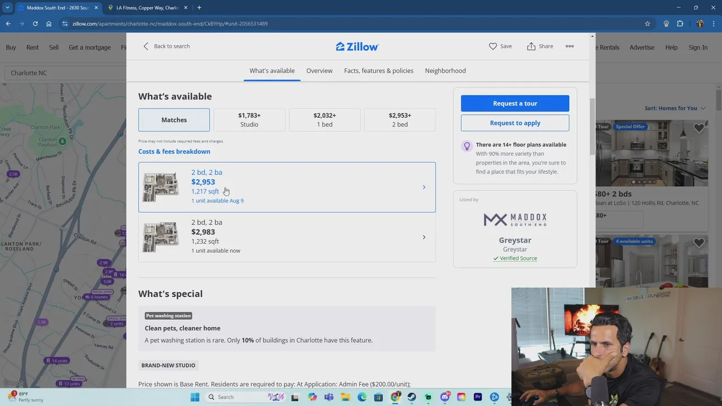Click the browser back arrow

tap(8, 24)
